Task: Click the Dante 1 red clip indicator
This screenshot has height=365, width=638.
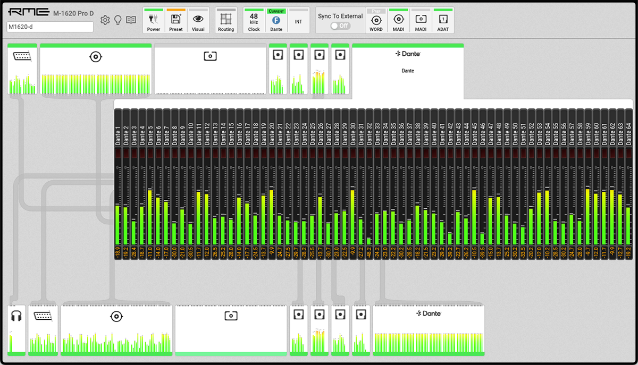Action: click(118, 154)
